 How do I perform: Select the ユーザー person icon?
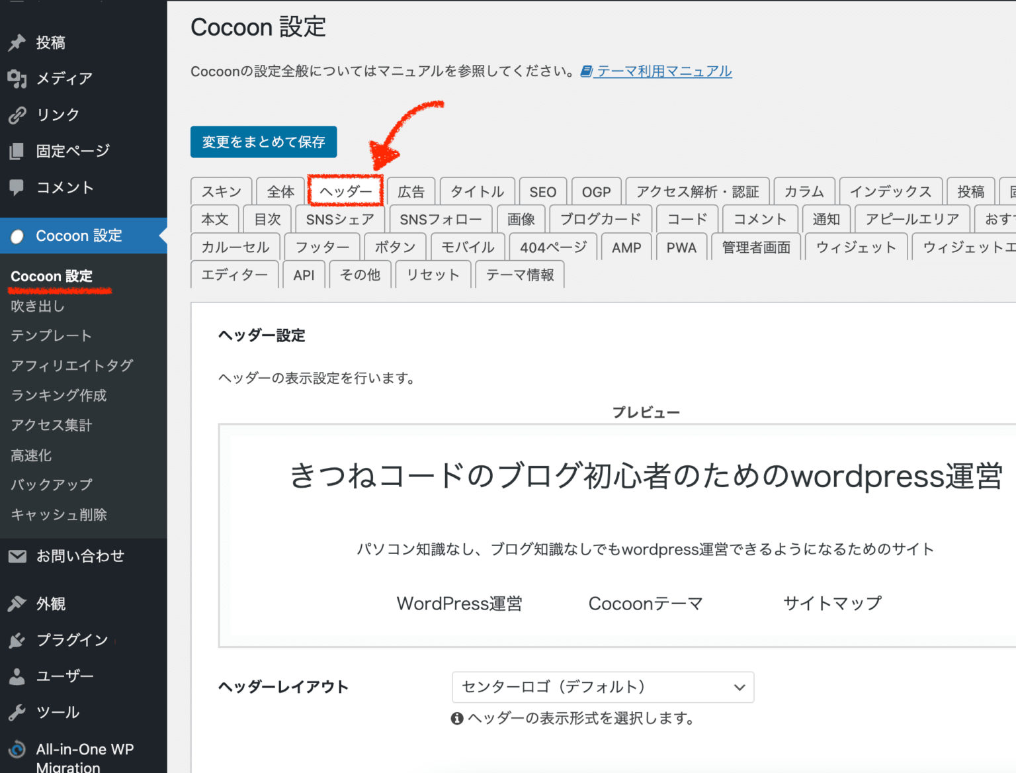pyautogui.click(x=17, y=676)
